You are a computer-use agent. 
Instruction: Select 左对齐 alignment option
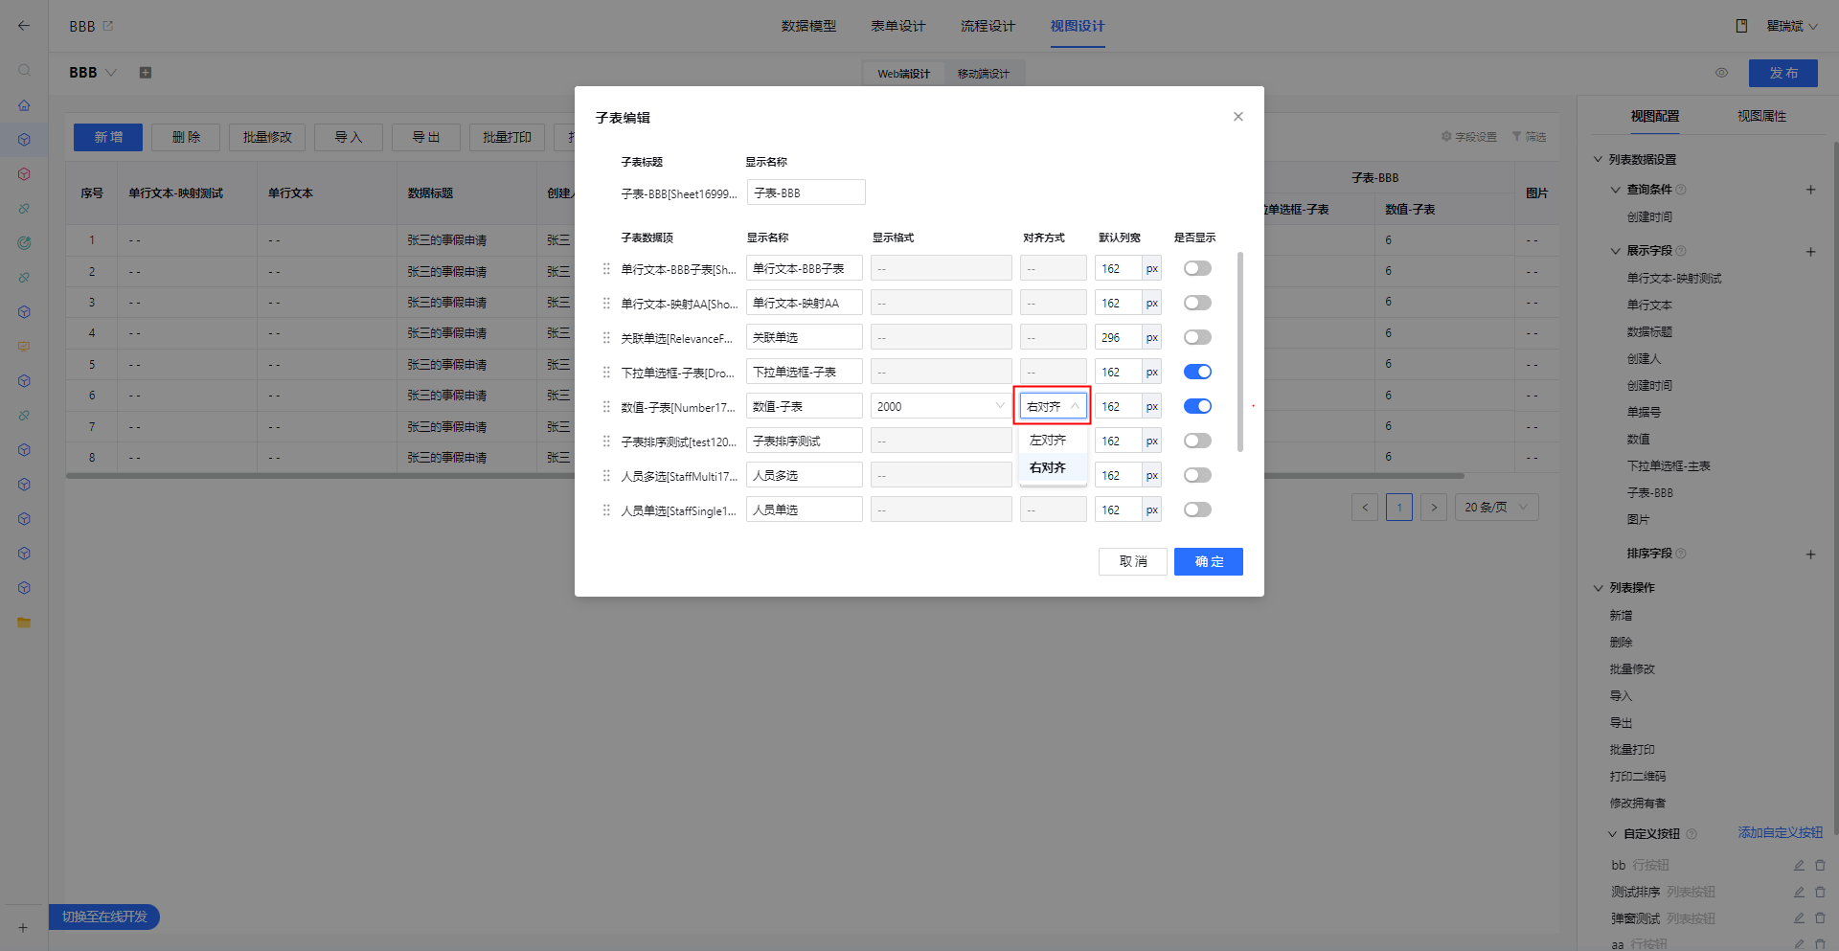pos(1053,441)
